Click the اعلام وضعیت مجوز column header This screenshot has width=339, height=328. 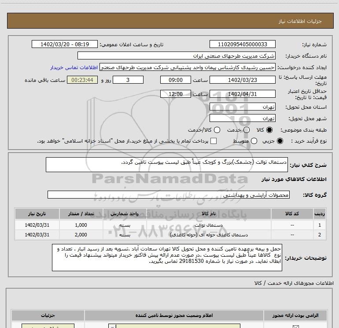click(x=174, y=316)
